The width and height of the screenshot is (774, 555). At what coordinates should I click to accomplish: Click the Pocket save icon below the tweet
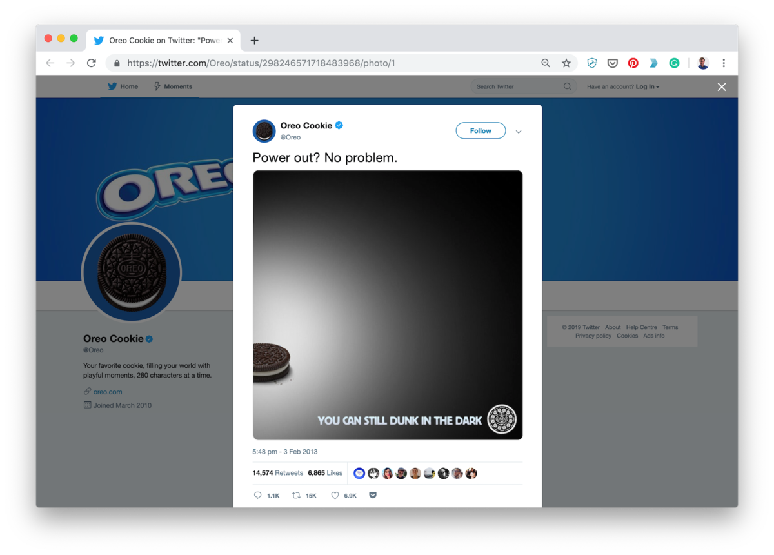[373, 495]
